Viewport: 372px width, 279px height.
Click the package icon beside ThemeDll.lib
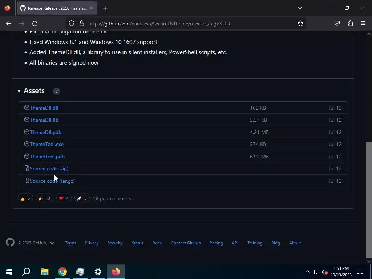pyautogui.click(x=27, y=120)
